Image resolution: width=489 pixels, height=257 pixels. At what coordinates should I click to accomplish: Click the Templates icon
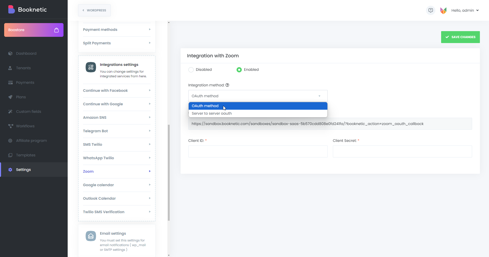point(10,155)
